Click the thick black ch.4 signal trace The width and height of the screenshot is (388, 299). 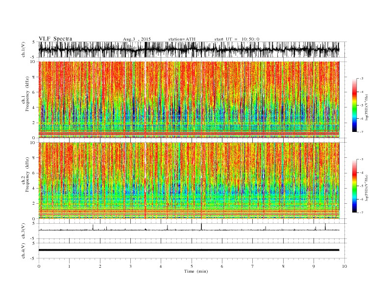click(189, 250)
